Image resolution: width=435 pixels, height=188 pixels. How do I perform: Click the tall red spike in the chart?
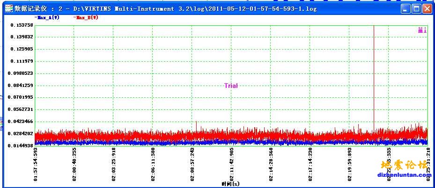click(x=374, y=78)
